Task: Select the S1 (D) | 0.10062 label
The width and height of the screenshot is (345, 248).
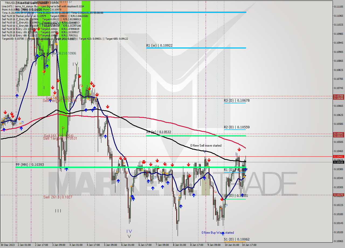Action: point(237,239)
